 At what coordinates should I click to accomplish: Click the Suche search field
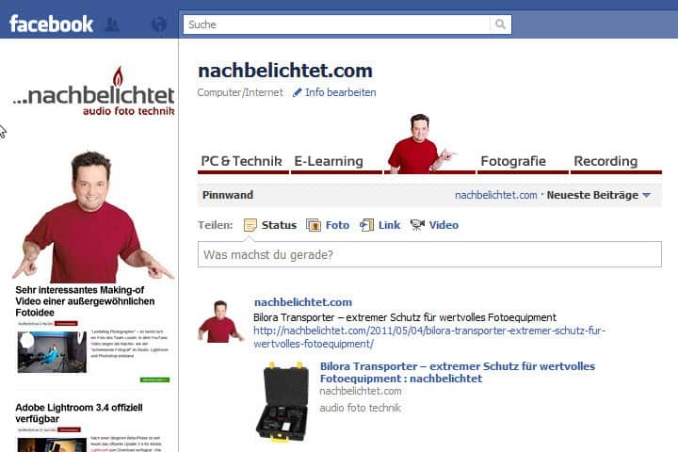[336, 24]
